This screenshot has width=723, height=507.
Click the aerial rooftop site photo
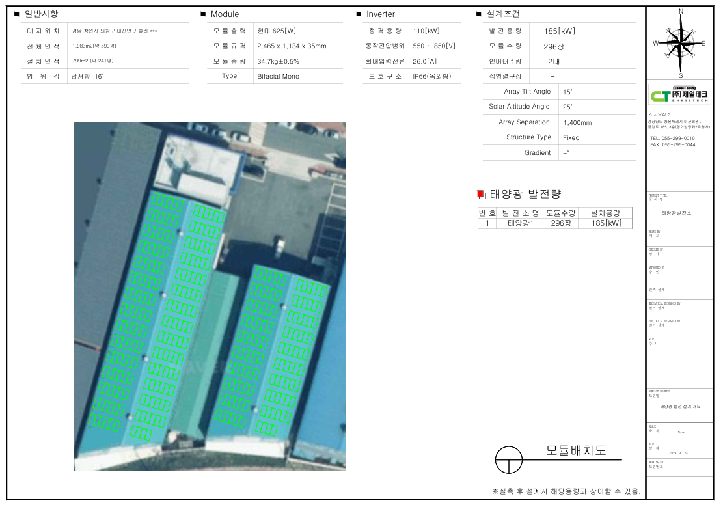click(x=210, y=296)
